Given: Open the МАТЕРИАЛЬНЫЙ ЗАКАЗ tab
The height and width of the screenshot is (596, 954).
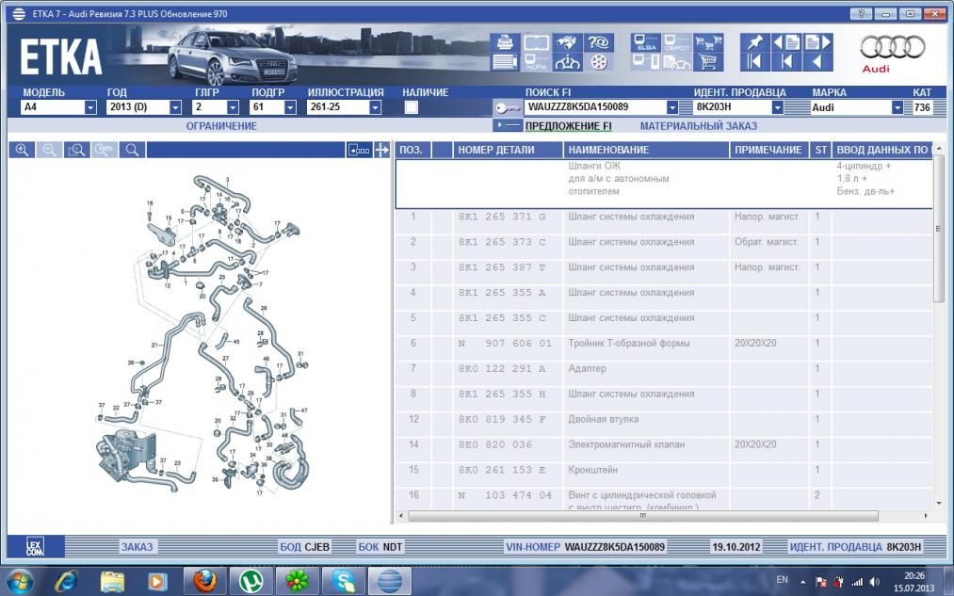Looking at the screenshot, I should 699,126.
